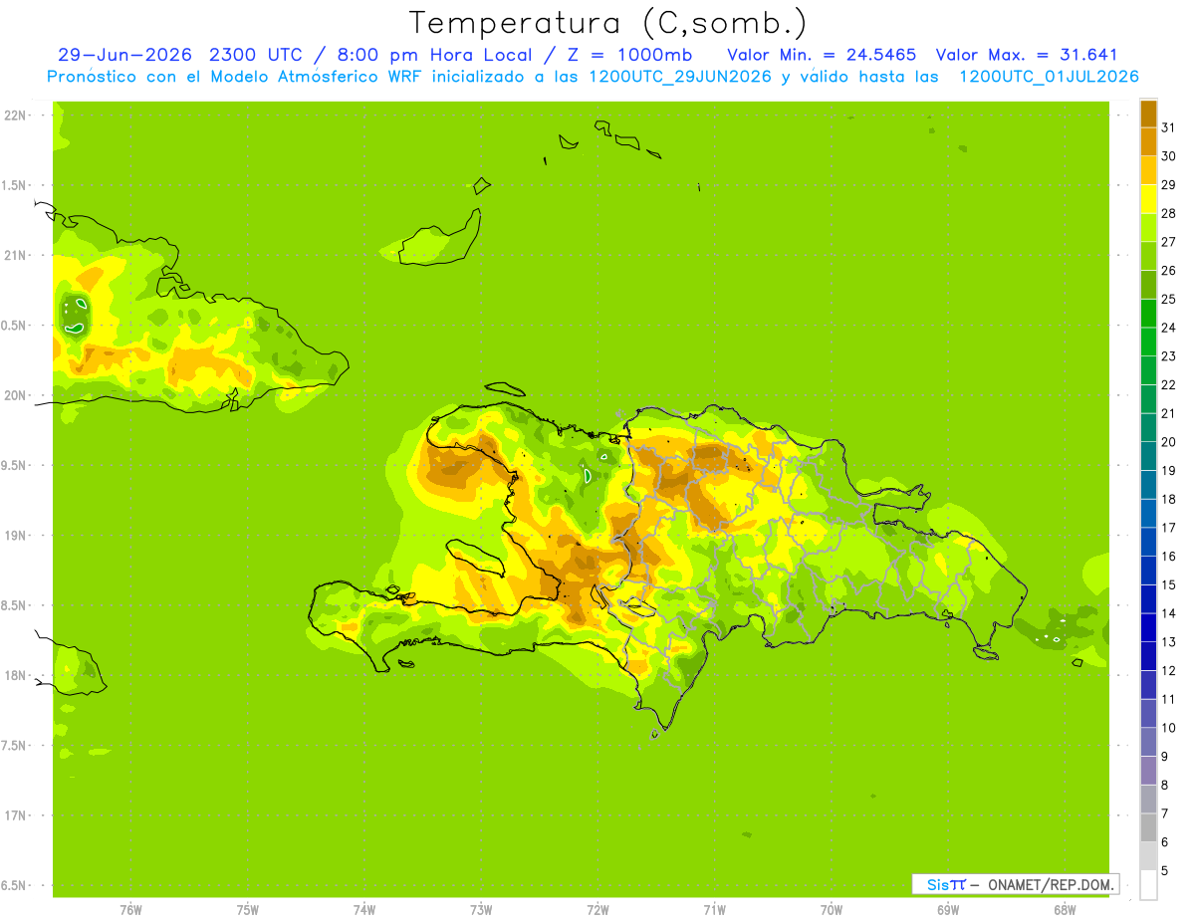Click the topmost brown color bar segment above 31
The image size is (1195, 923).
pos(1148,114)
